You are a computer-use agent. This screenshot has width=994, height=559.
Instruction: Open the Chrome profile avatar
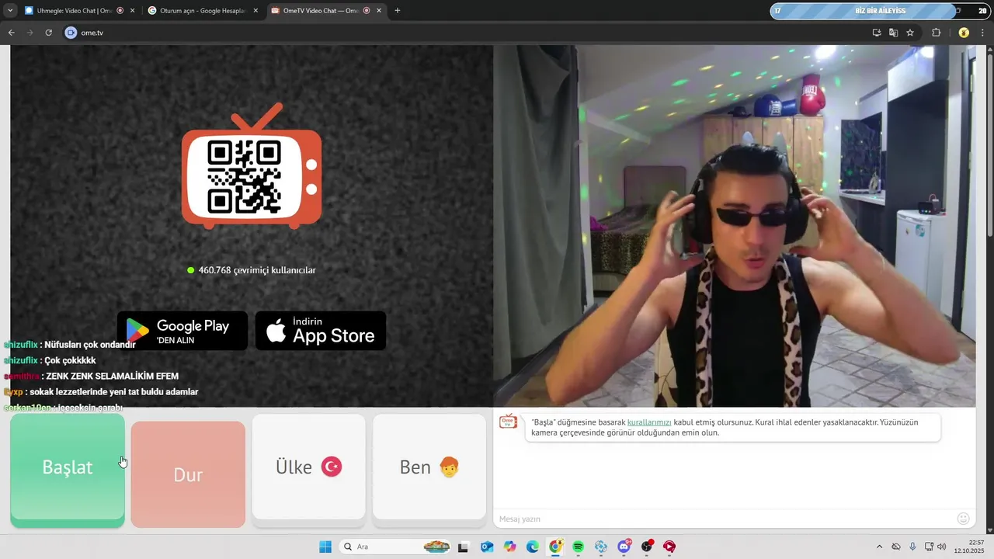pos(964,33)
